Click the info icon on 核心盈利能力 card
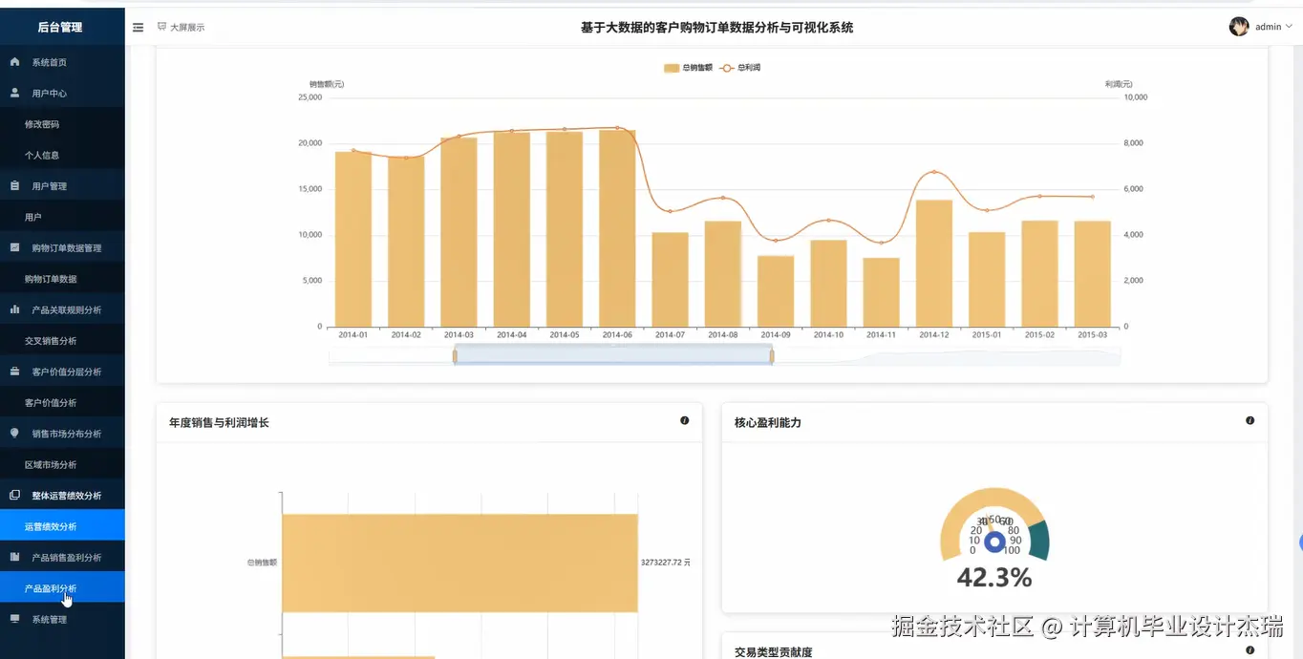This screenshot has height=659, width=1303. point(1250,420)
